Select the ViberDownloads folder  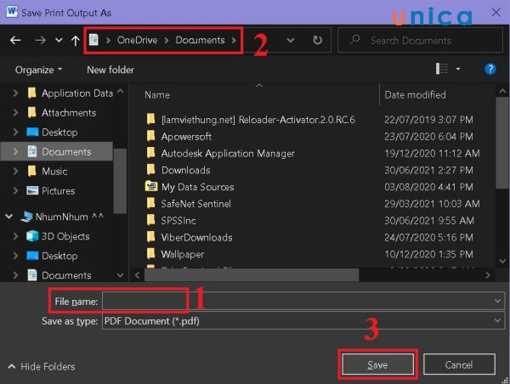click(197, 238)
